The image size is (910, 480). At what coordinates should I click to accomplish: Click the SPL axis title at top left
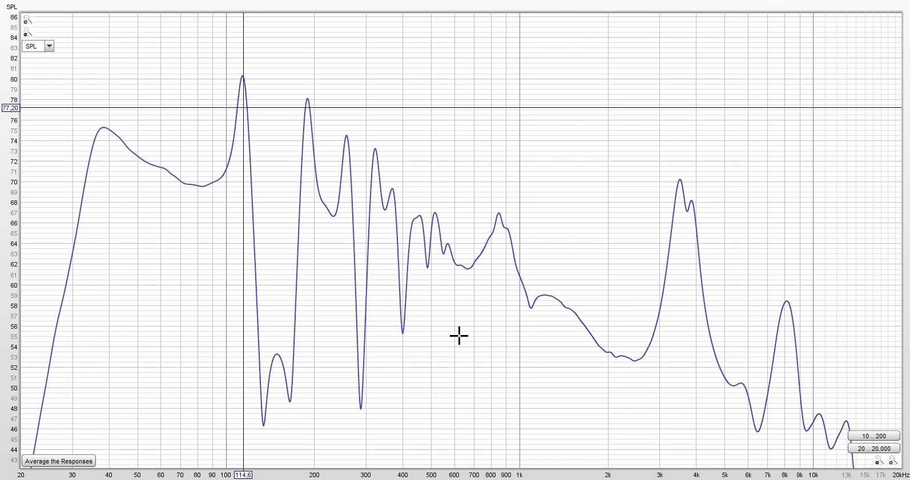coord(11,7)
